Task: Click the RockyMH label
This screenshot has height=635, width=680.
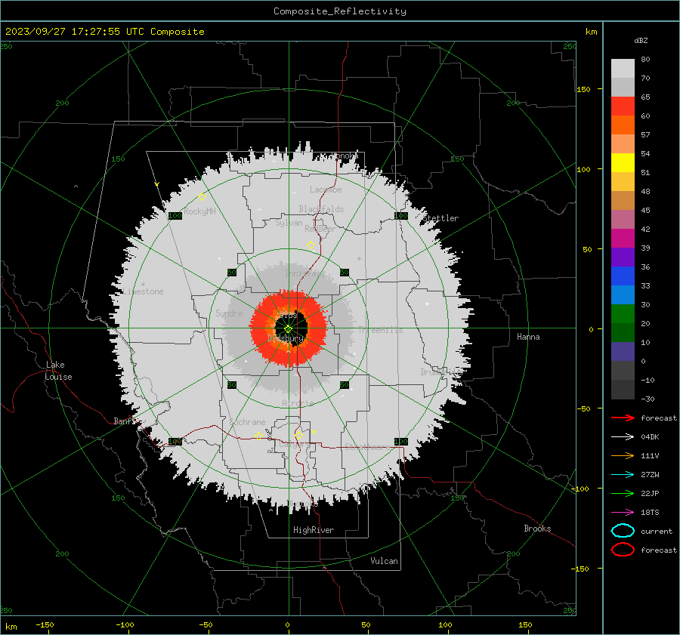Action: pos(199,211)
